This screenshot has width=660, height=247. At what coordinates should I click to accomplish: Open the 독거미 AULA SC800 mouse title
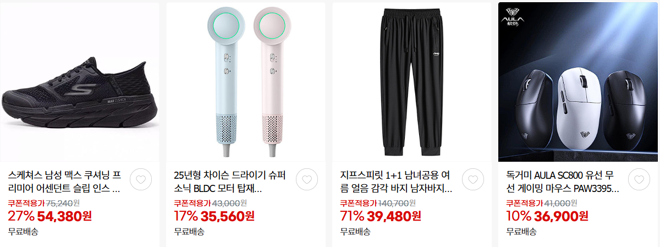point(563,183)
